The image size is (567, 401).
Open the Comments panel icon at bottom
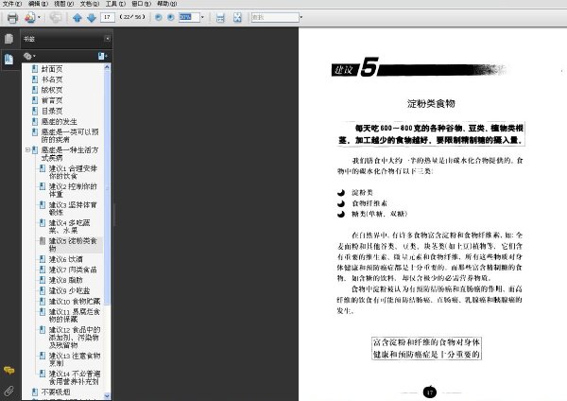click(9, 370)
